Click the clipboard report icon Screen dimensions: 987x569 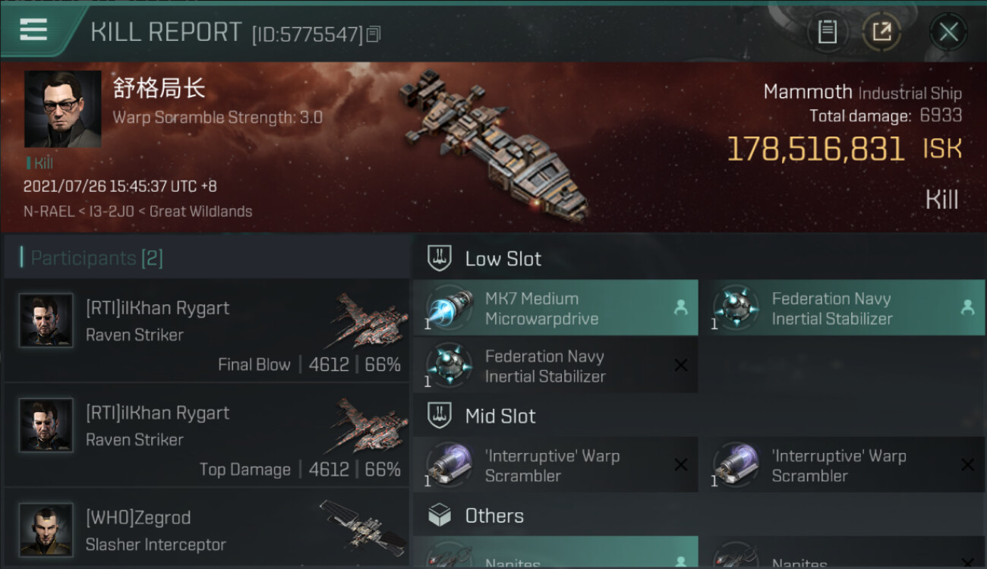(827, 32)
